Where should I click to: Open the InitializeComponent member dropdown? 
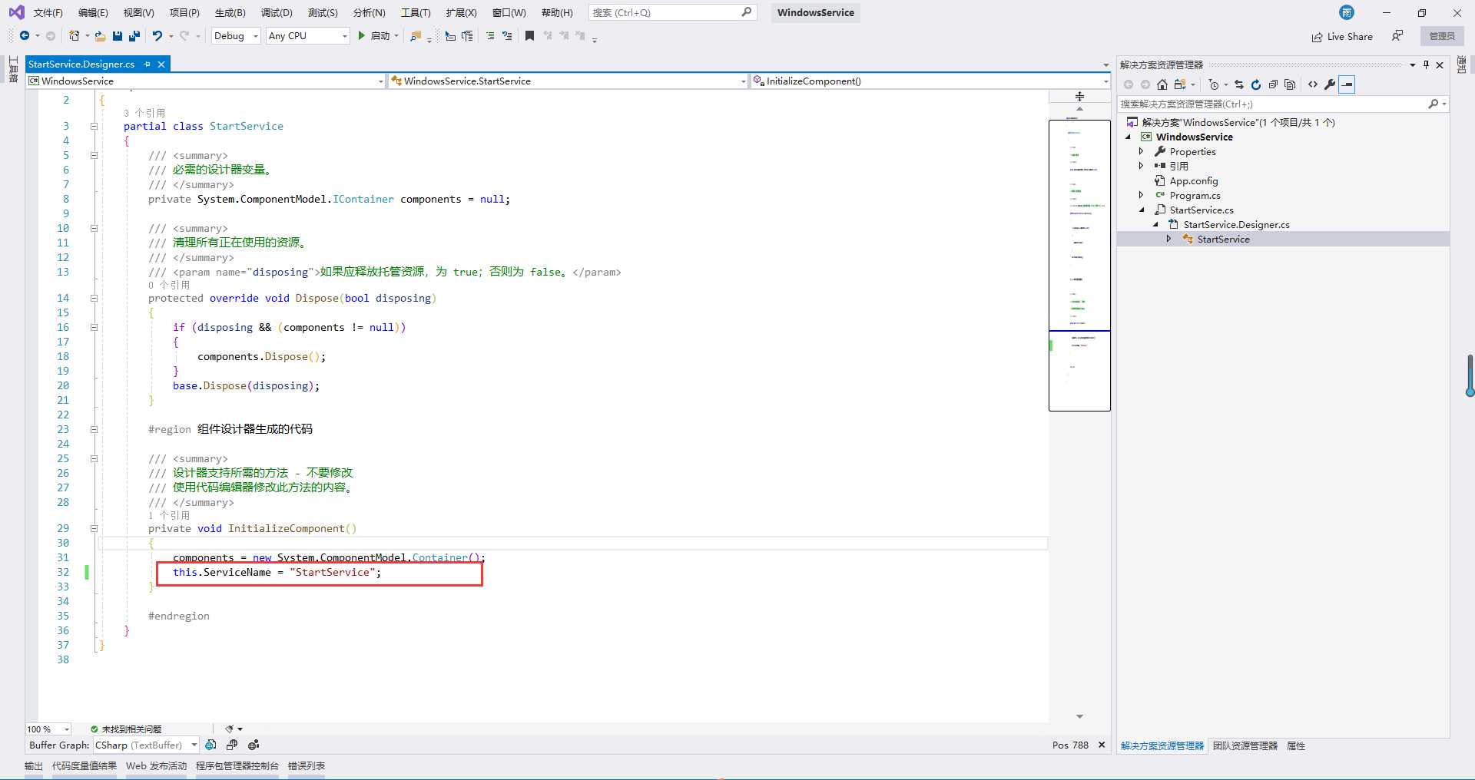point(930,81)
